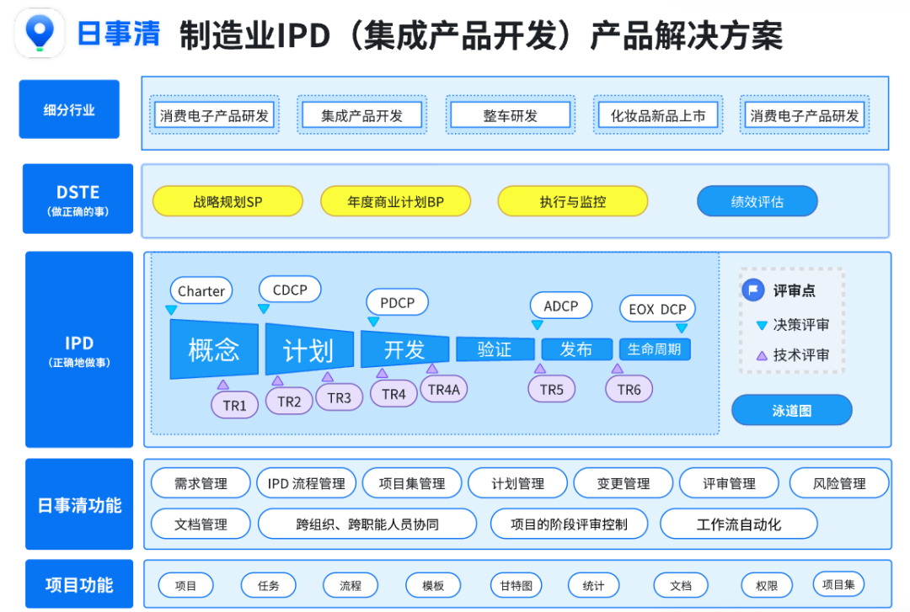This screenshot has width=910, height=612.
Task: Expand the CDCP decision checkpoint
Action: [289, 290]
